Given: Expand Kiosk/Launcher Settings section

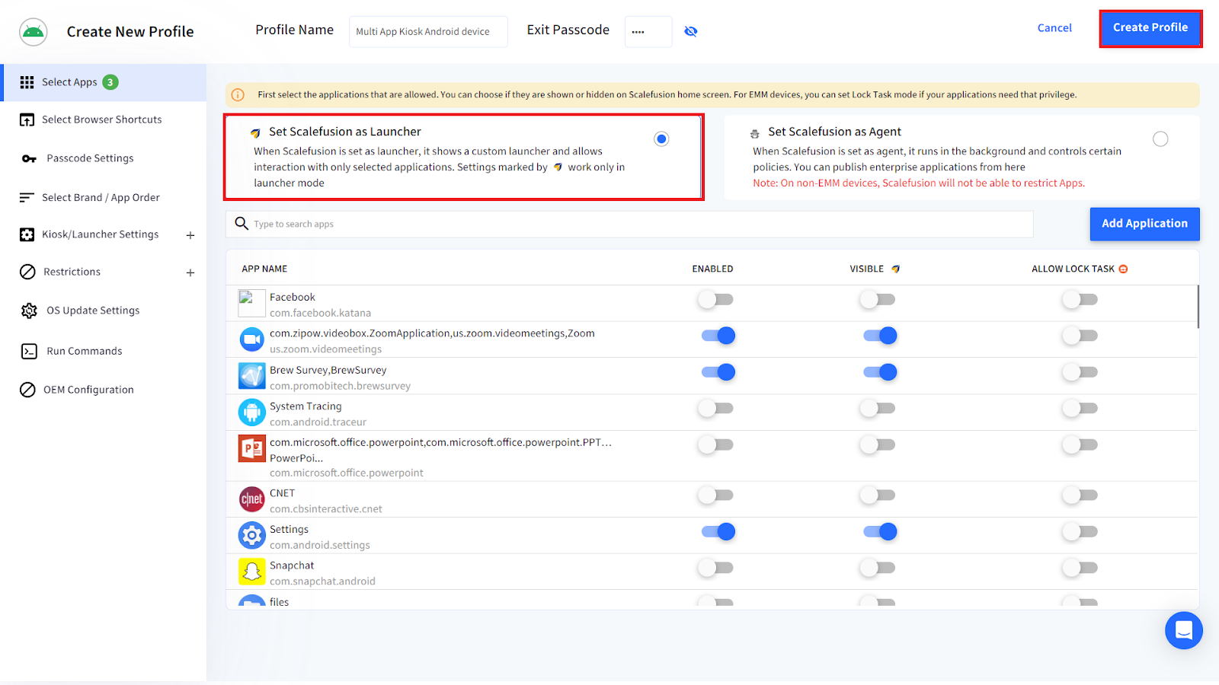Looking at the screenshot, I should [190, 235].
